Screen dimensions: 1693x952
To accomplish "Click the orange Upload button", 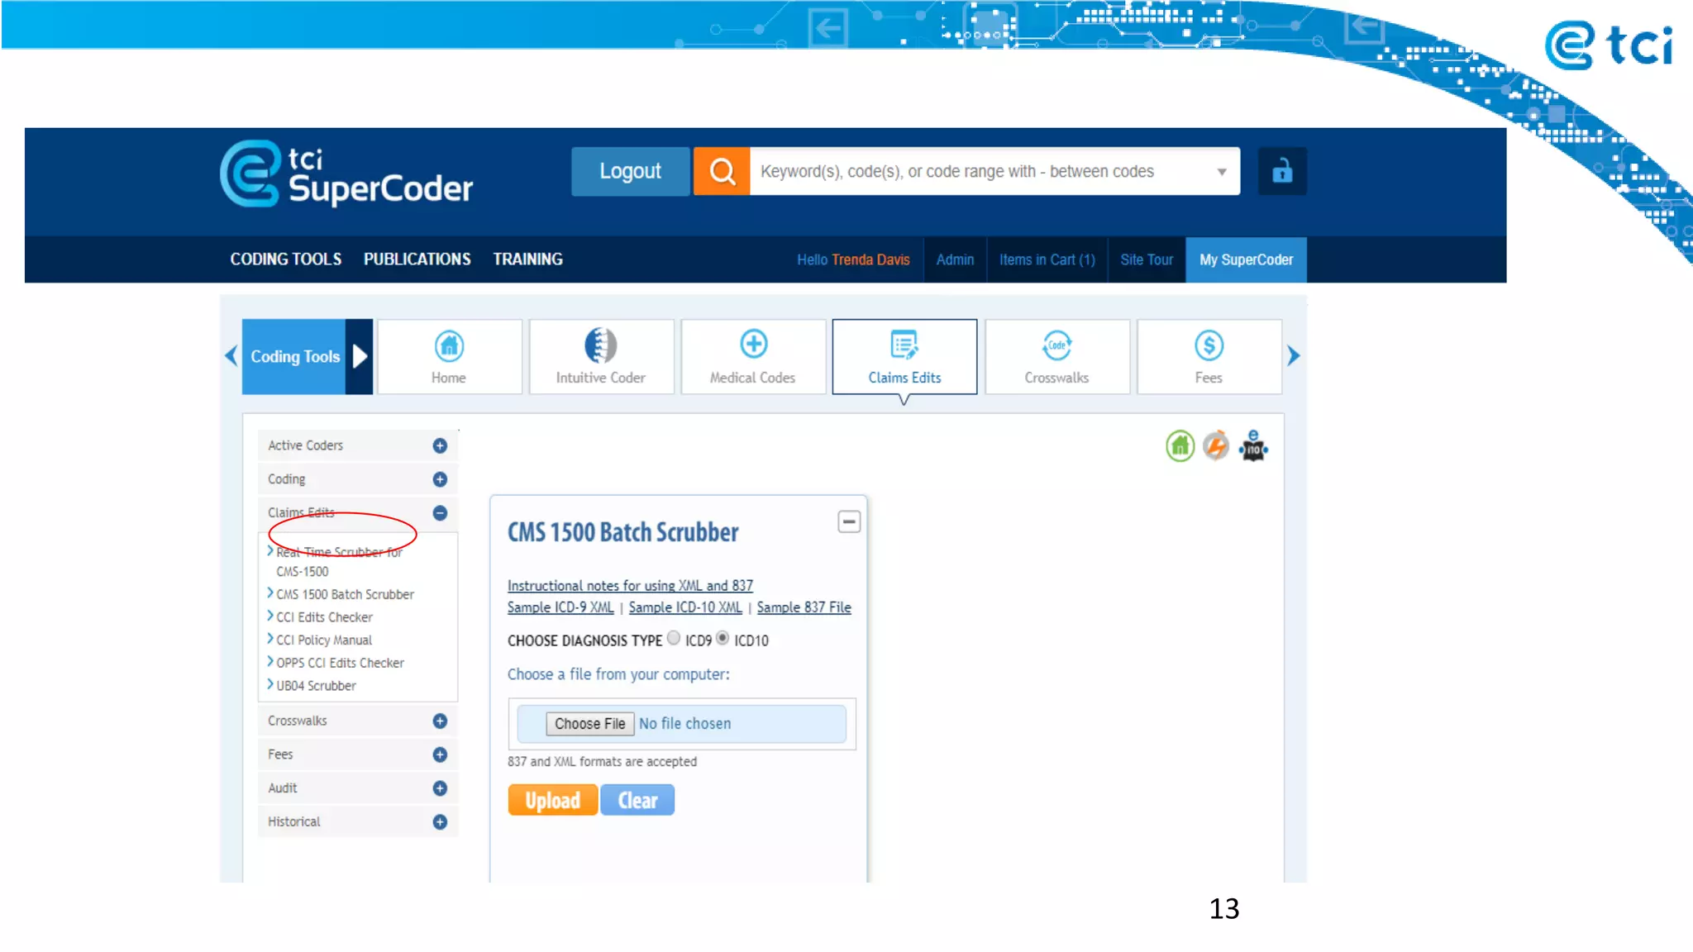I will pos(552,800).
